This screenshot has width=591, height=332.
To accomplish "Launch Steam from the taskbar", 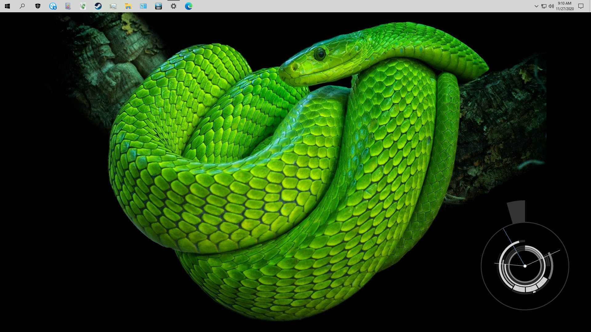I will pyautogui.click(x=98, y=6).
